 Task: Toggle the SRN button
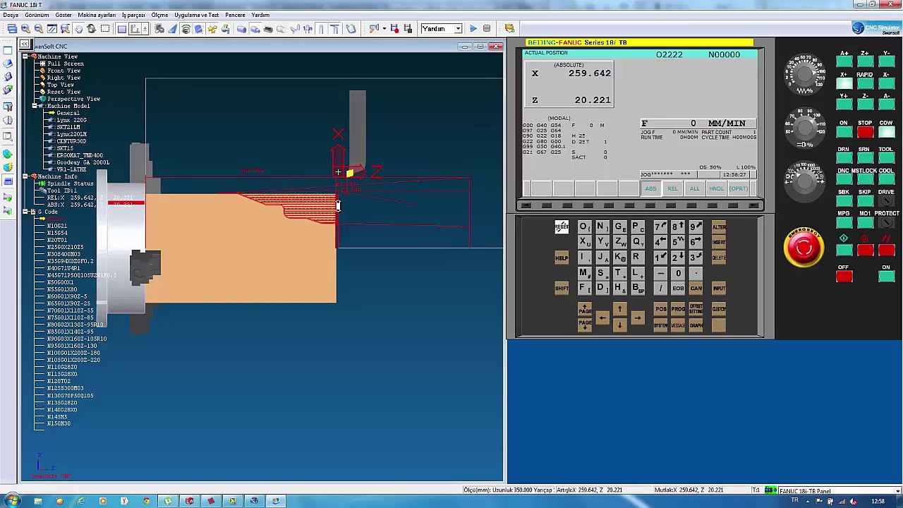click(865, 158)
